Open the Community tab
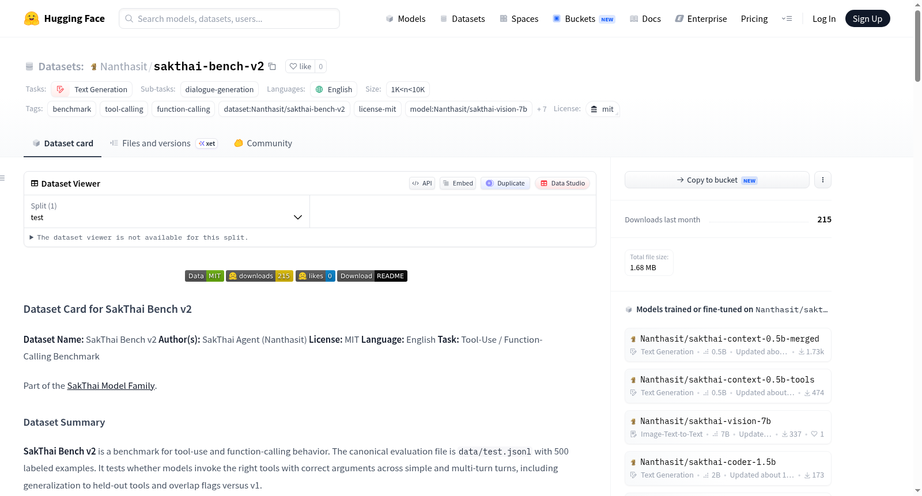Screen dimensions: 922x496 263,143
